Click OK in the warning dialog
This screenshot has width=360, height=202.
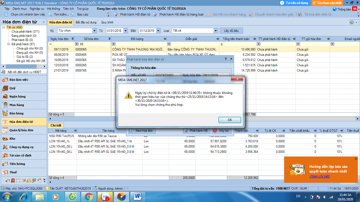tap(230, 120)
